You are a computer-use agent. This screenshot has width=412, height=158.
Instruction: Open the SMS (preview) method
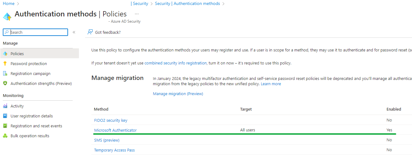coord(107,140)
